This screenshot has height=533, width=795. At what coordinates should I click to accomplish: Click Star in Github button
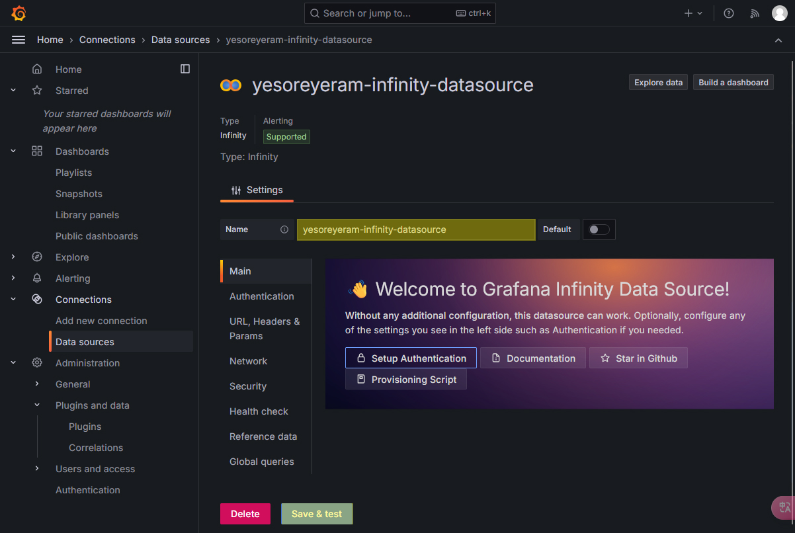(x=638, y=358)
